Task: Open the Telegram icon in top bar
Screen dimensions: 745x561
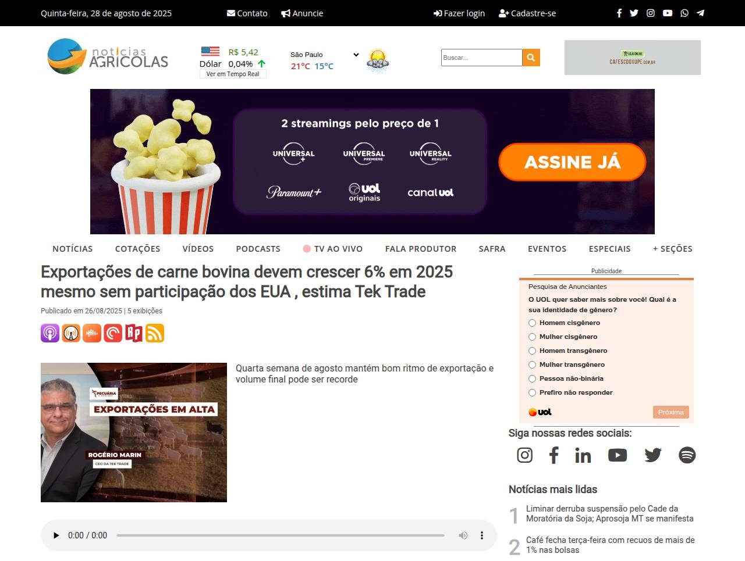Action: pyautogui.click(x=701, y=13)
